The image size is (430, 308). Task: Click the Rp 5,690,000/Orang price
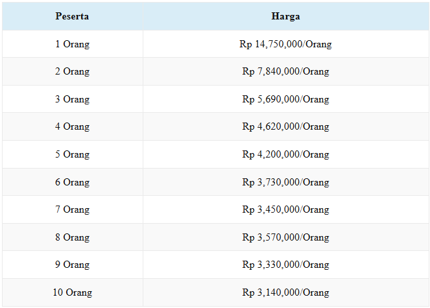click(x=285, y=99)
